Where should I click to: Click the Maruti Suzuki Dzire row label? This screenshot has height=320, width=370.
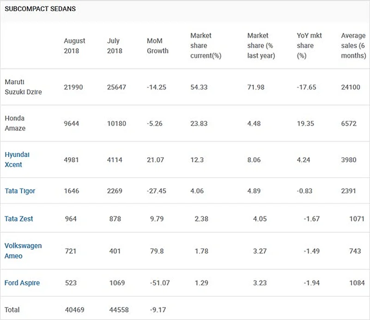(23, 87)
